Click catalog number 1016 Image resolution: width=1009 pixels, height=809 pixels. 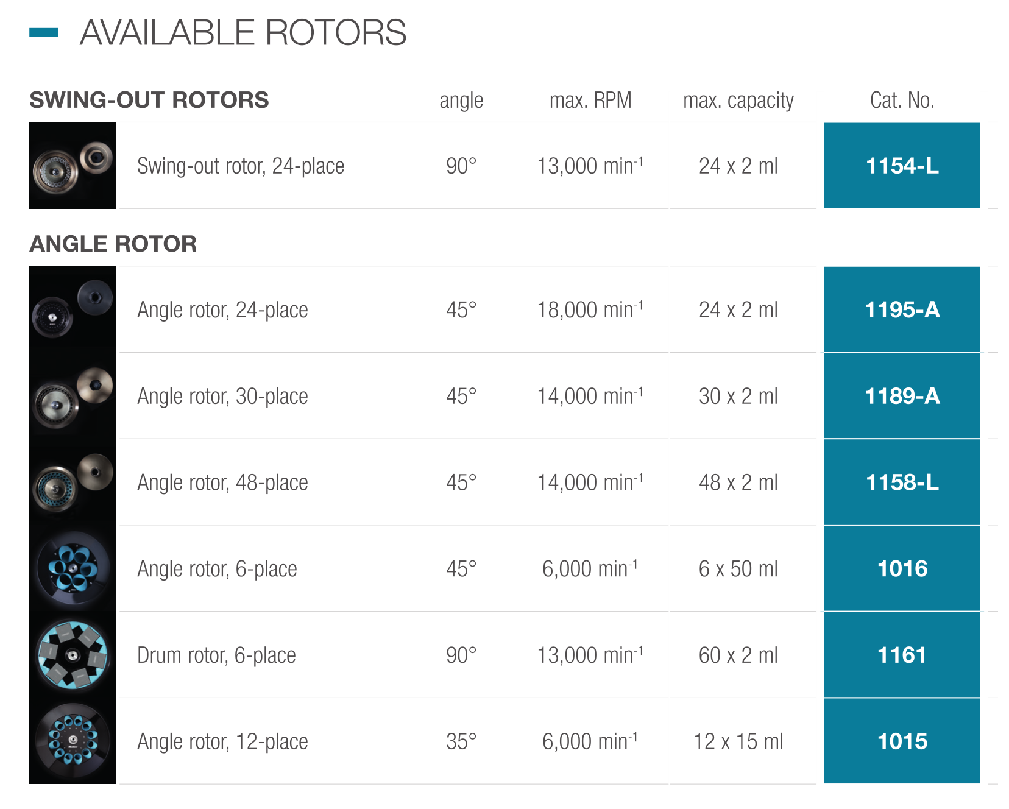[x=902, y=569]
